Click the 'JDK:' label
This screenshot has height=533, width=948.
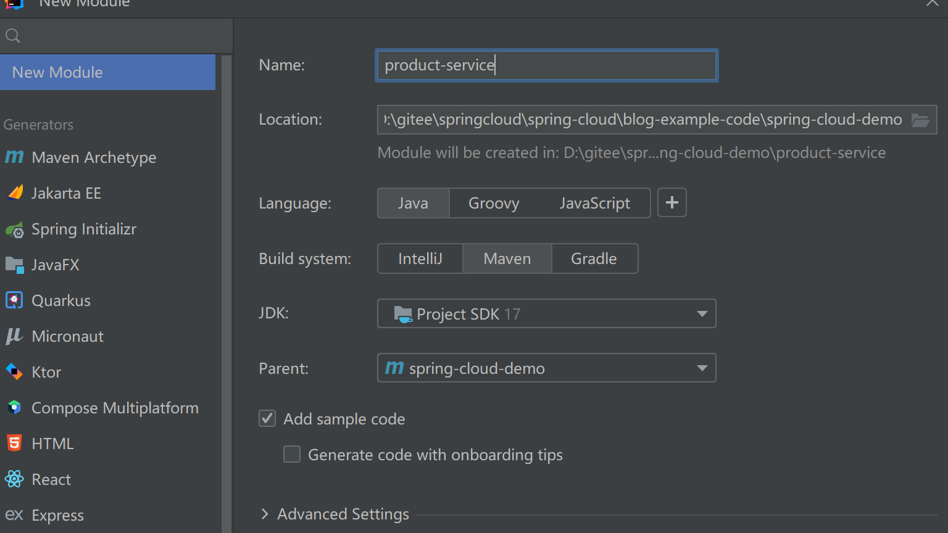(x=273, y=313)
